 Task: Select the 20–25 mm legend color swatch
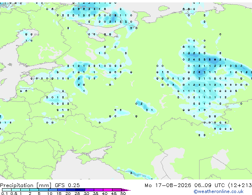click(71, 190)
